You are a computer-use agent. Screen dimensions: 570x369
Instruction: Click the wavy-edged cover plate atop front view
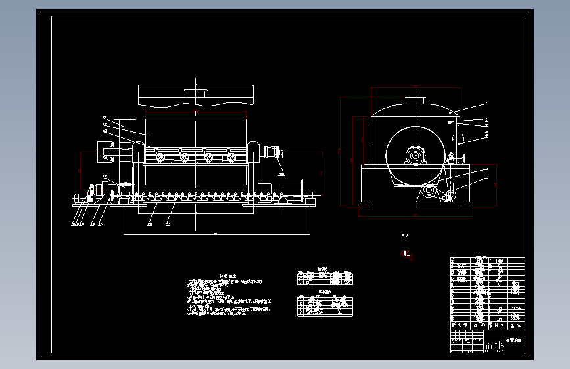click(x=196, y=96)
